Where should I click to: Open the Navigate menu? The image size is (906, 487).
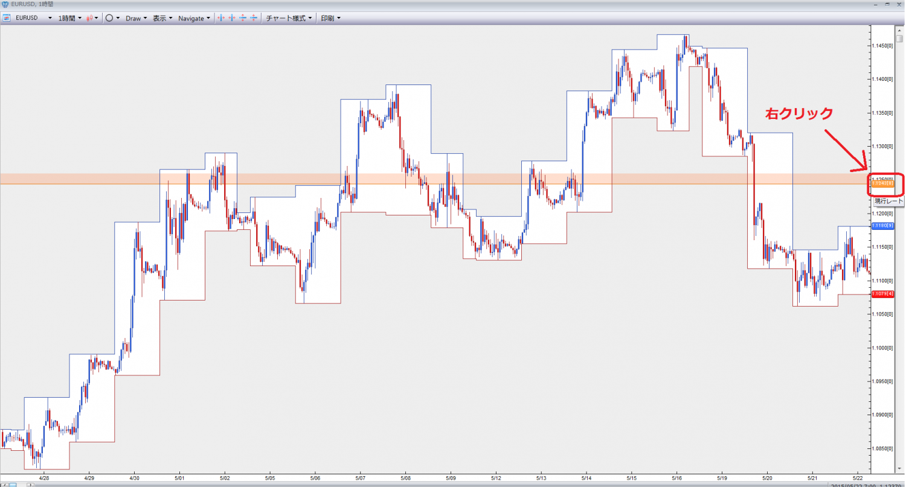click(x=194, y=18)
